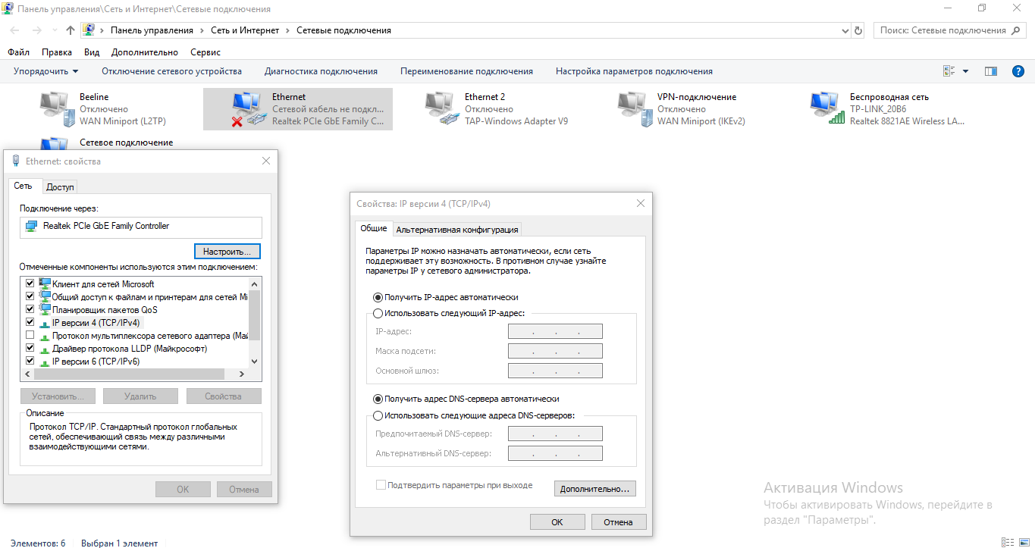
Task: Click the Предпочитаемый DNS-сервер field
Action: point(555,434)
